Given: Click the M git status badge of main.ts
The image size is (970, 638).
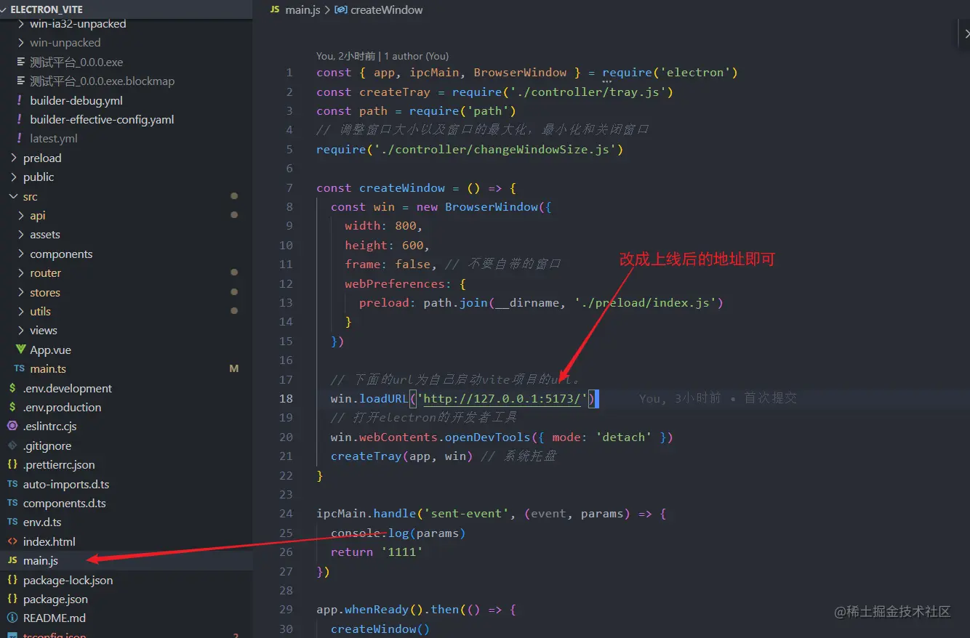Looking at the screenshot, I should pyautogui.click(x=234, y=369).
